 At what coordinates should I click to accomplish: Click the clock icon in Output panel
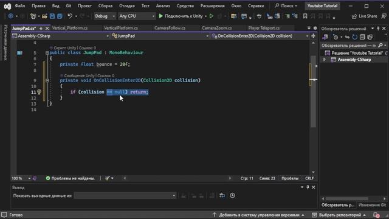(x=232, y=196)
